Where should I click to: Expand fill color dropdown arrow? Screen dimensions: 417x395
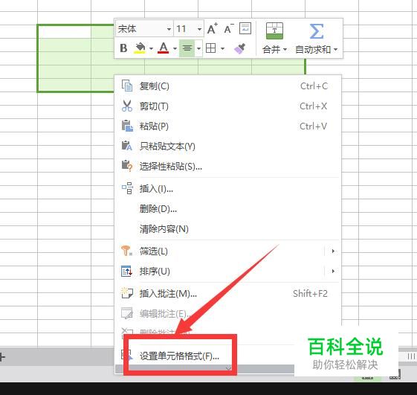[151, 48]
